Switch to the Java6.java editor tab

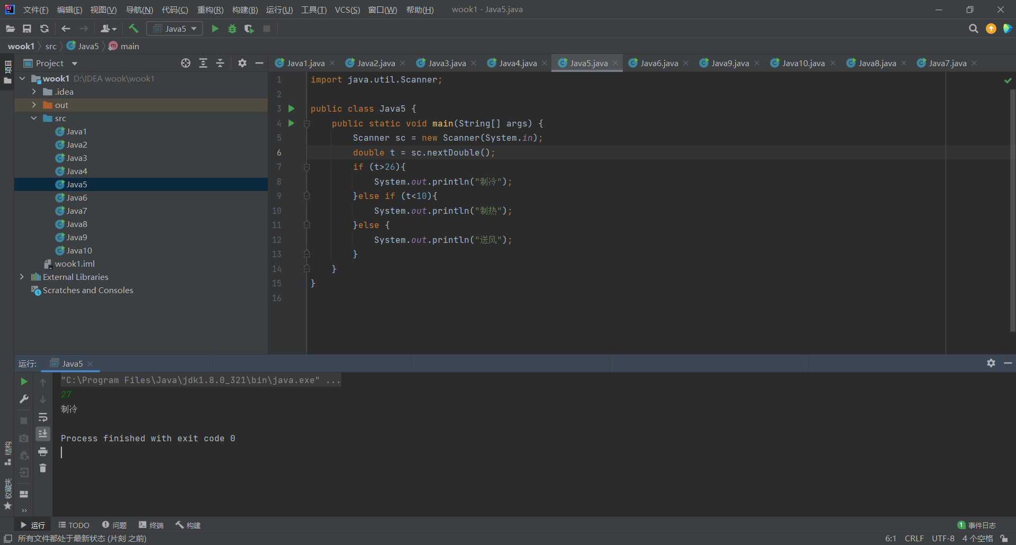[x=659, y=63]
